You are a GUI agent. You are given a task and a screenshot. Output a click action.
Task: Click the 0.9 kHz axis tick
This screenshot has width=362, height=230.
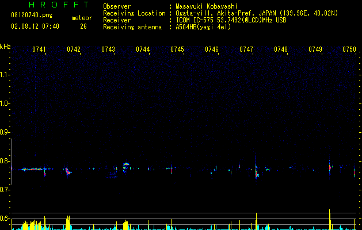[x=4, y=132]
